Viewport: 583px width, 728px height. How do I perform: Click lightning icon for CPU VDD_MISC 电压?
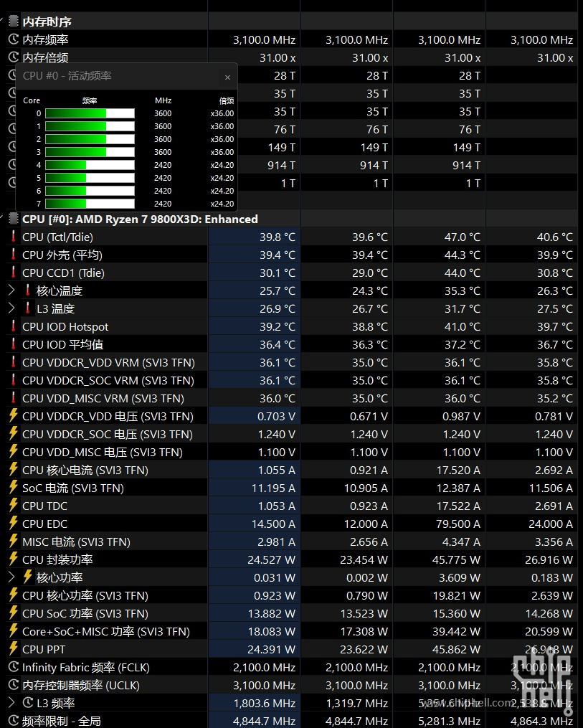click(x=14, y=451)
